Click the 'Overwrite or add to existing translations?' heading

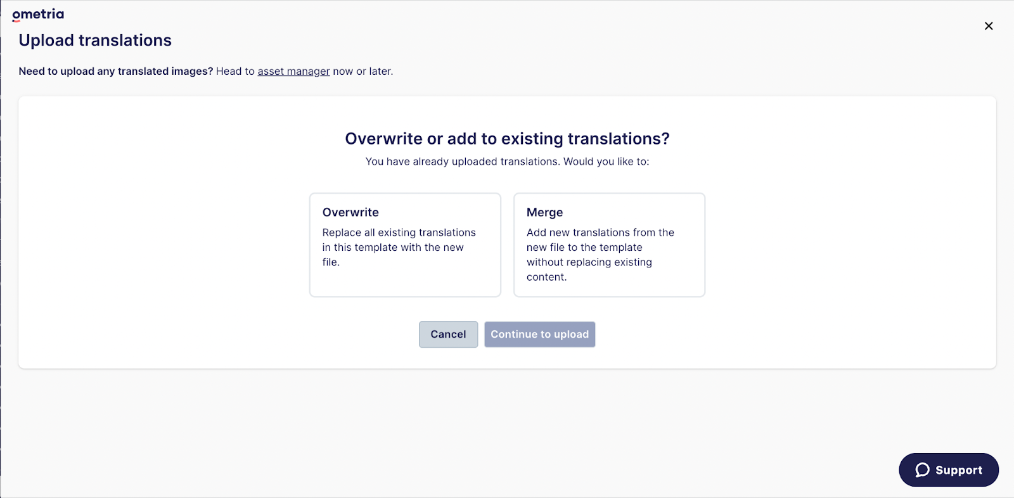[507, 139]
